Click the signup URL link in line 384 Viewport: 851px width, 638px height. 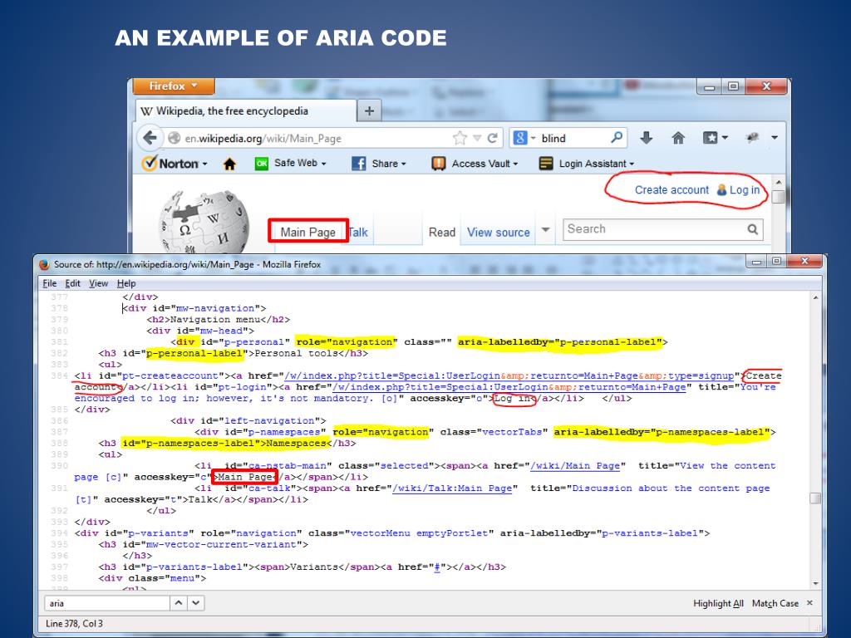(x=509, y=375)
